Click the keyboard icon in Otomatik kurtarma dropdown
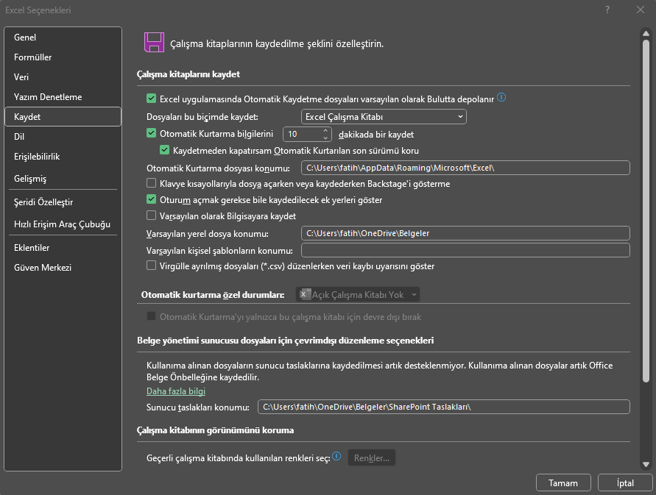This screenshot has width=656, height=495. tap(304, 293)
